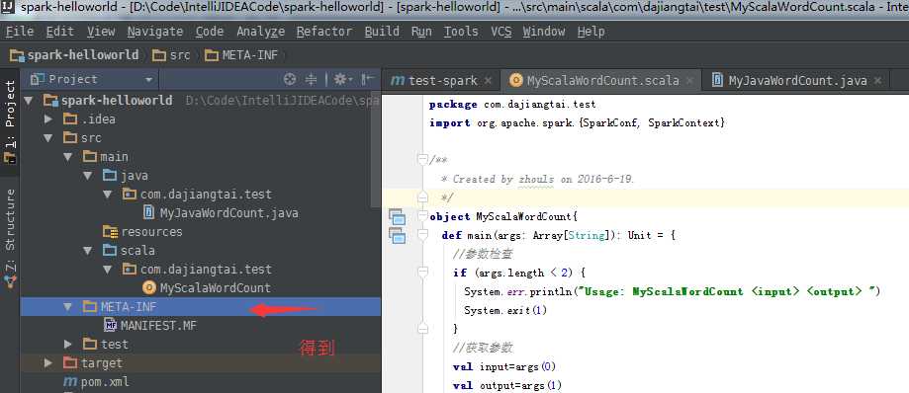Click the Project panel vertical scrollbar
Viewport: 909px width, 393px height.
tap(375, 150)
